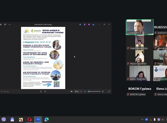Image resolution: width=167 pixels, height=123 pixels.
Task: Click the muted mic icon beside Надія Михайлова
Action: pos(128,48)
